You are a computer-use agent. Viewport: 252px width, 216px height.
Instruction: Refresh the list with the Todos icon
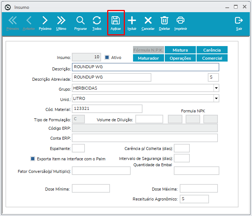tap(97, 20)
